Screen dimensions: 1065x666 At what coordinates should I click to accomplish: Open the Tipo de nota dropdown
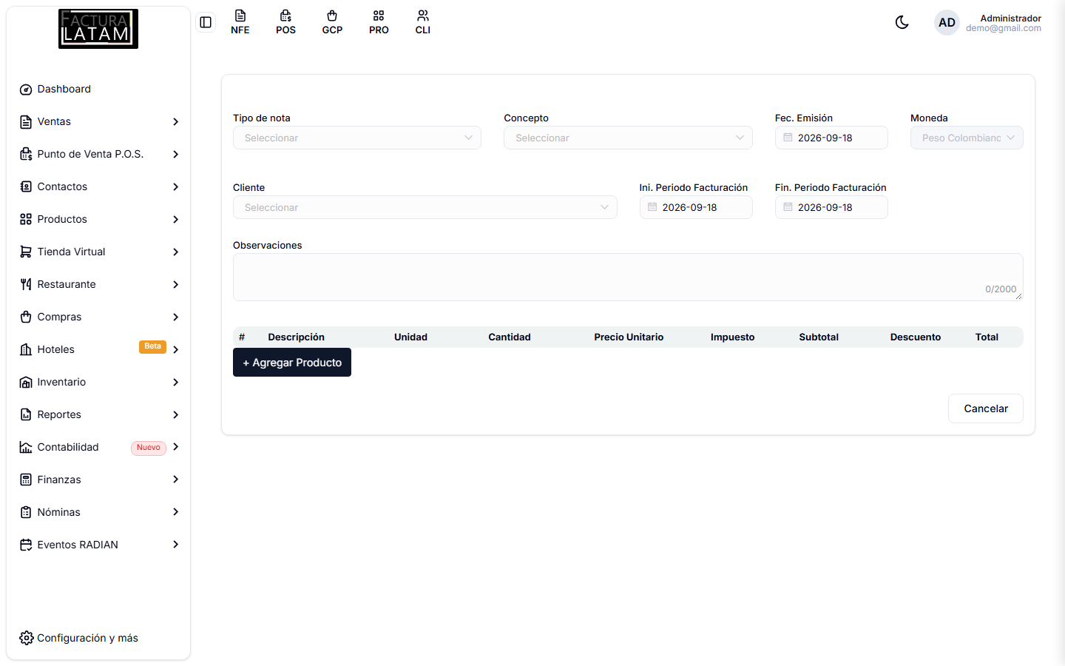357,138
